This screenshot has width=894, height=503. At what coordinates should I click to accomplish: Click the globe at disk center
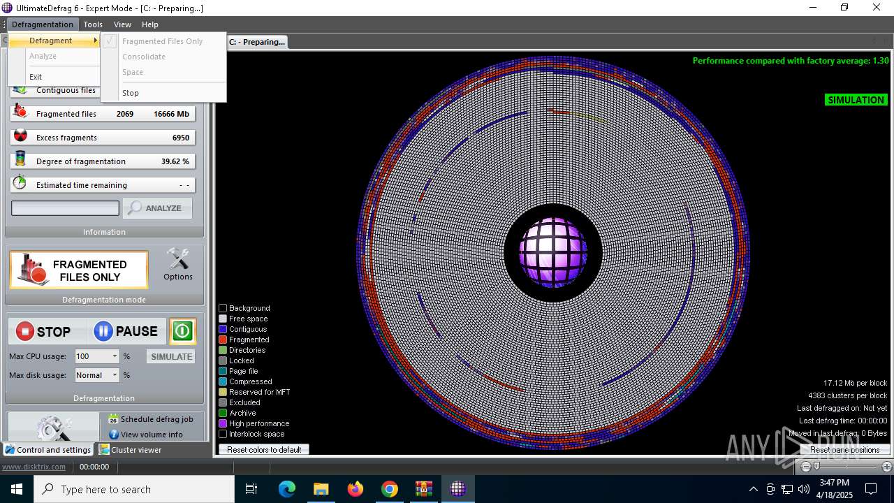(553, 252)
